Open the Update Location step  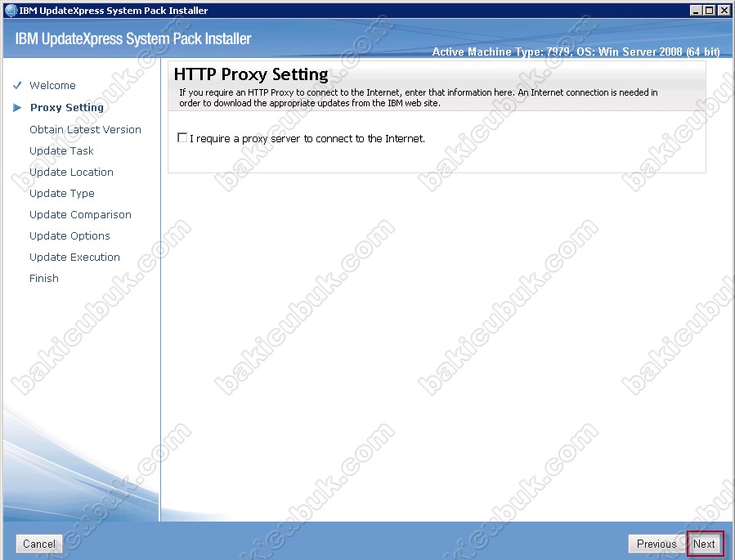tap(71, 172)
